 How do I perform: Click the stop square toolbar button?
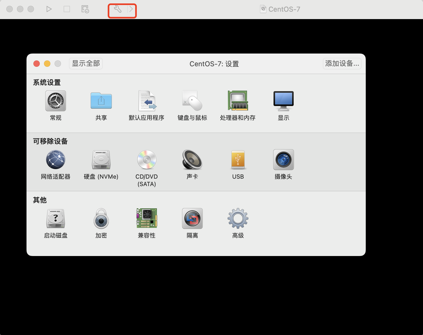[x=67, y=9]
